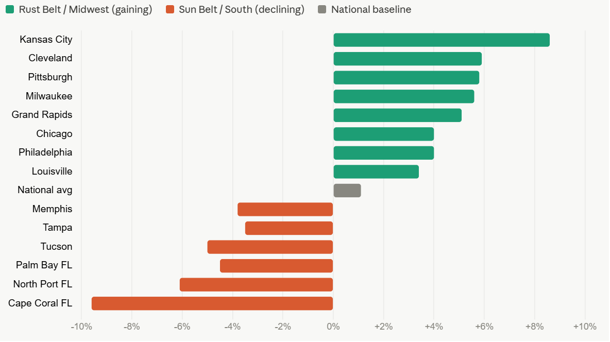Toggle the Sun Belt / South legend label
This screenshot has height=342, width=610.
pos(242,9)
